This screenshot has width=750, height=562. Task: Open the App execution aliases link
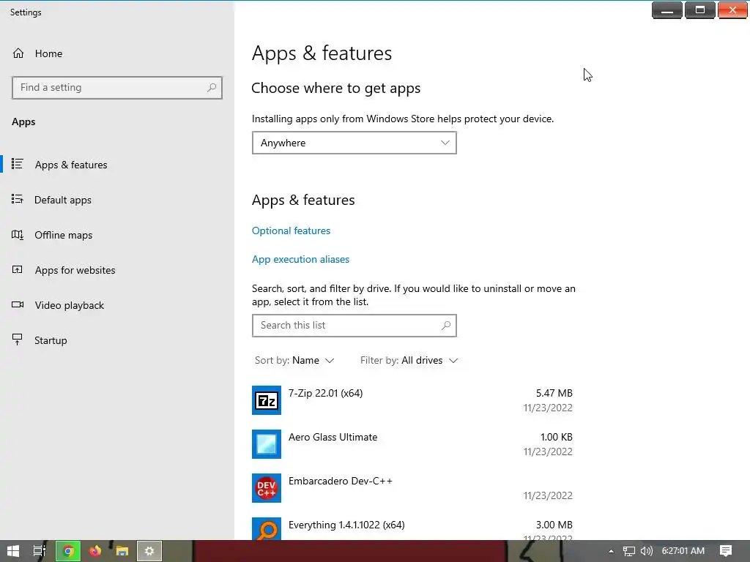coord(300,260)
